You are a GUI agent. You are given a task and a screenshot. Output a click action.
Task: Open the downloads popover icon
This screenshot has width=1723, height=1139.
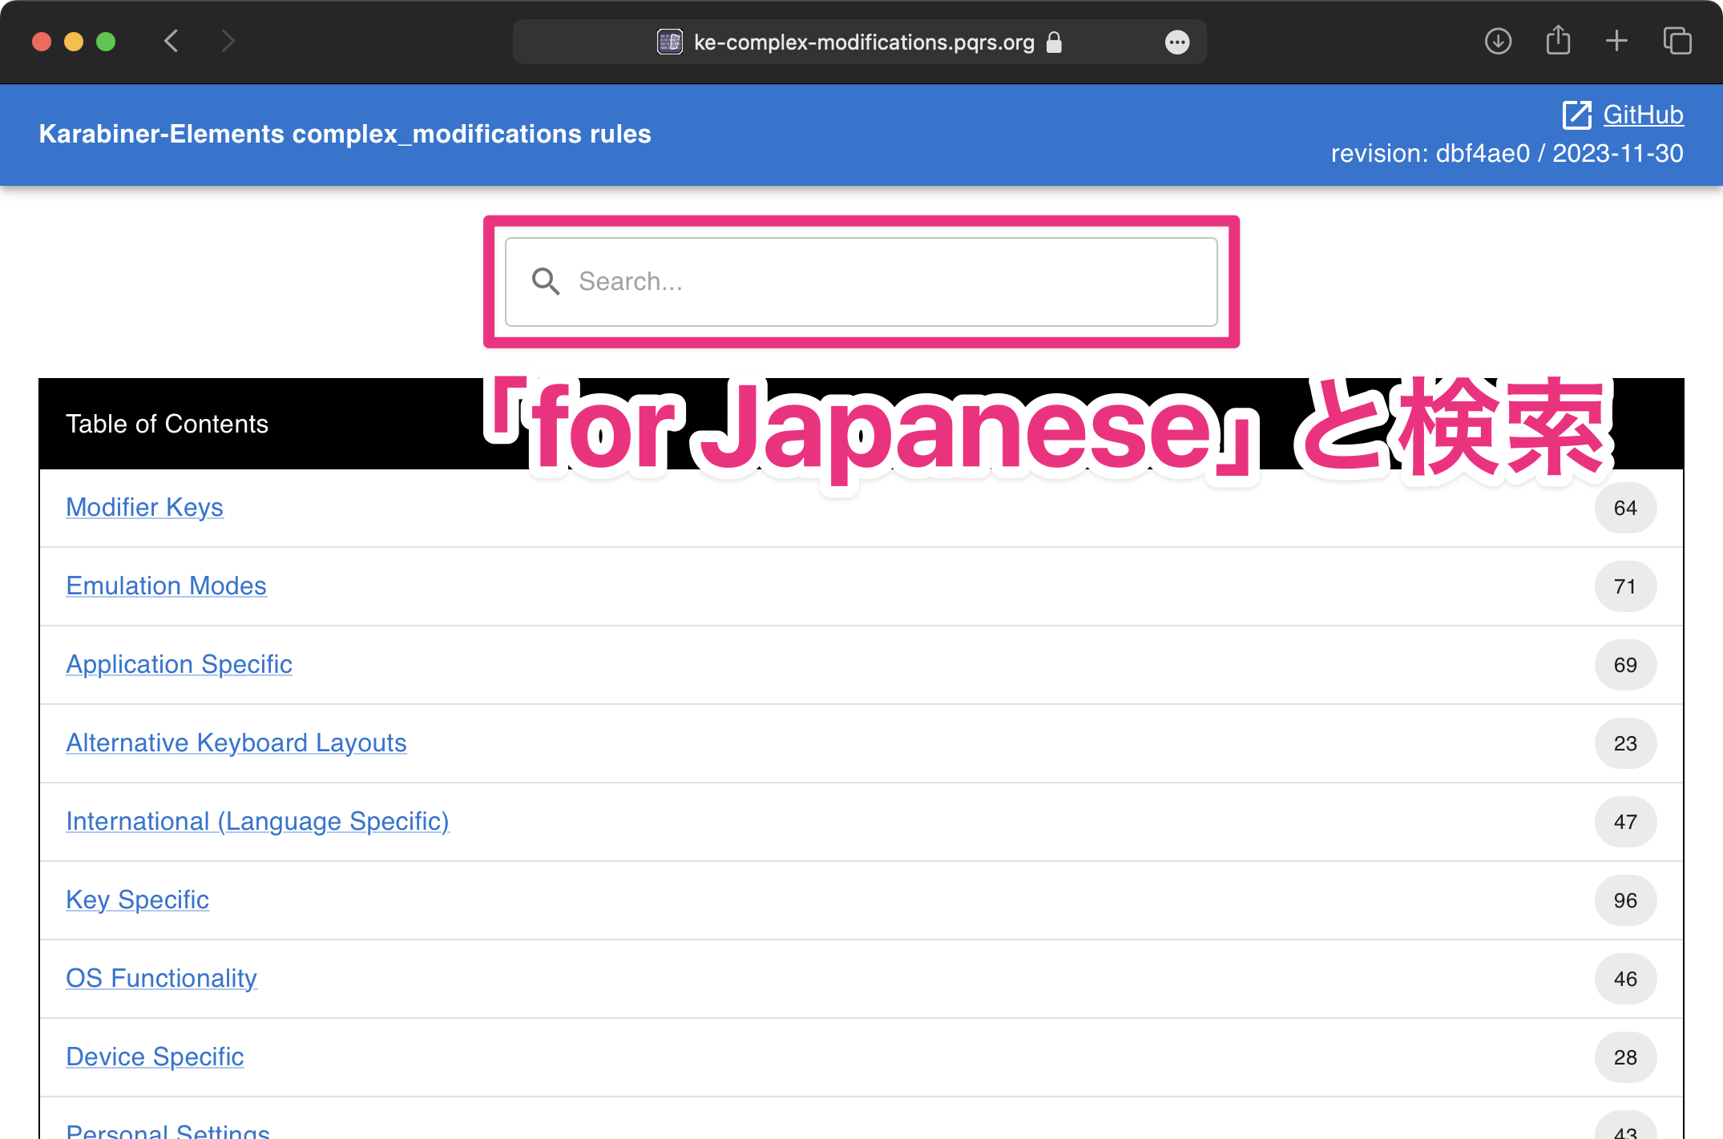(1498, 41)
